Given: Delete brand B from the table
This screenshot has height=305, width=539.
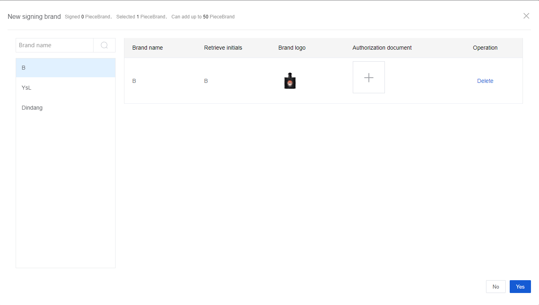Looking at the screenshot, I should pyautogui.click(x=485, y=81).
